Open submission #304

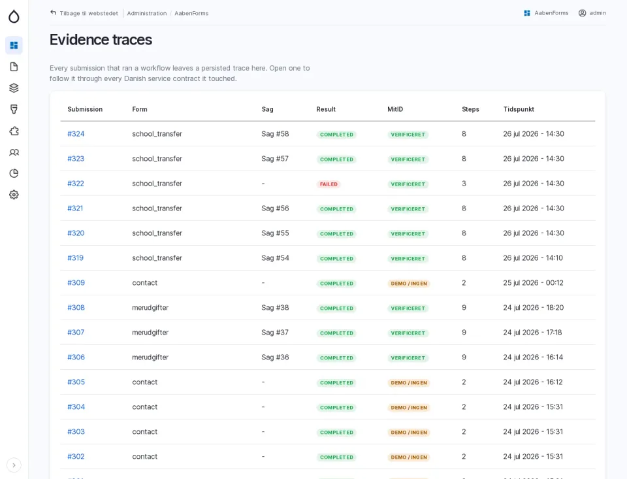(x=76, y=406)
